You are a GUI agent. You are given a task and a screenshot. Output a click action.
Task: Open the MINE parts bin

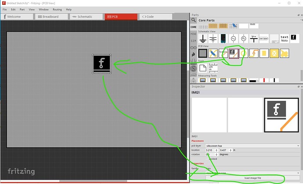click(x=194, y=33)
